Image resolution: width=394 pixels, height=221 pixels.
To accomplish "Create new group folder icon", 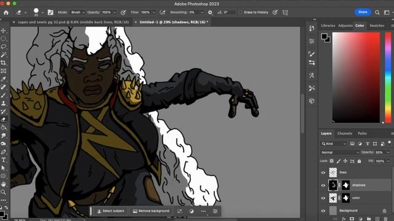I will pos(369,219).
